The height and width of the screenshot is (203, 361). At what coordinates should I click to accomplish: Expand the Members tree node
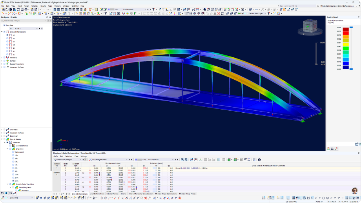[x=2, y=58]
